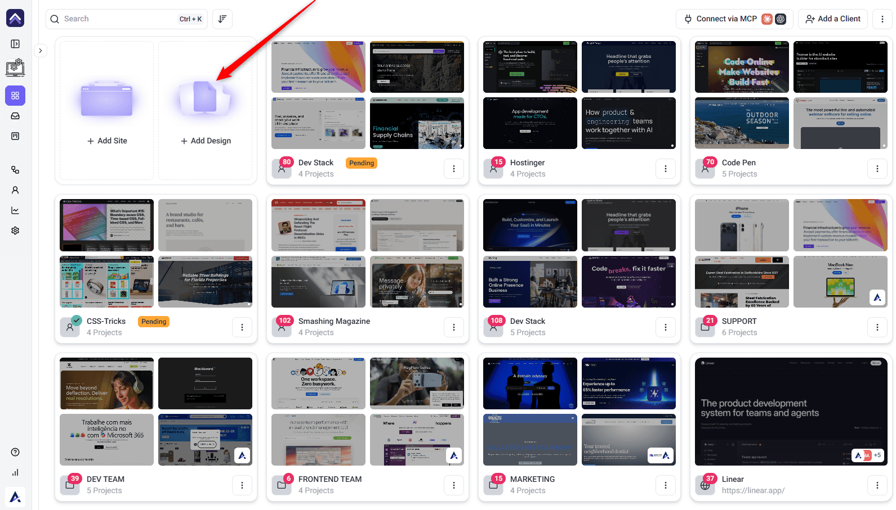The image size is (896, 510).
Task: Open the MacBook Neo thumbnail
Action: point(840,282)
